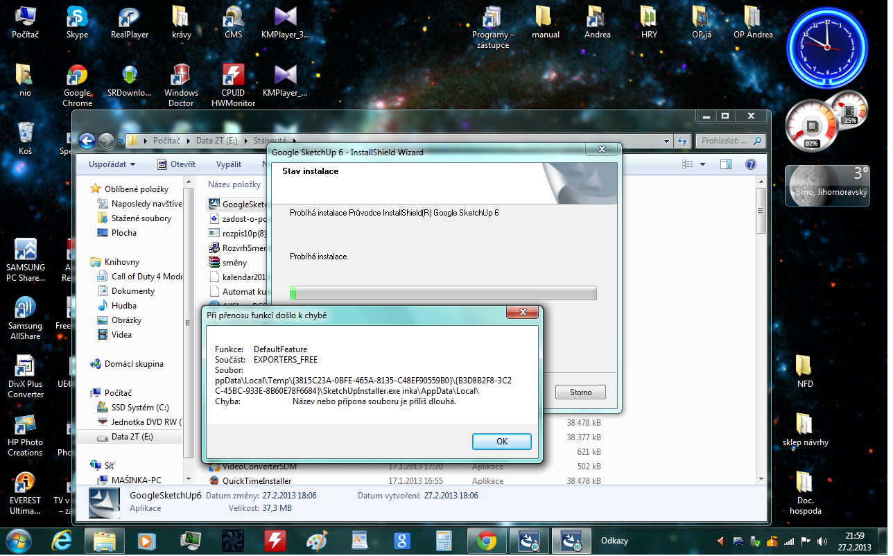Select Data 2T (E:) in the address breadcrumb

pyautogui.click(x=216, y=141)
